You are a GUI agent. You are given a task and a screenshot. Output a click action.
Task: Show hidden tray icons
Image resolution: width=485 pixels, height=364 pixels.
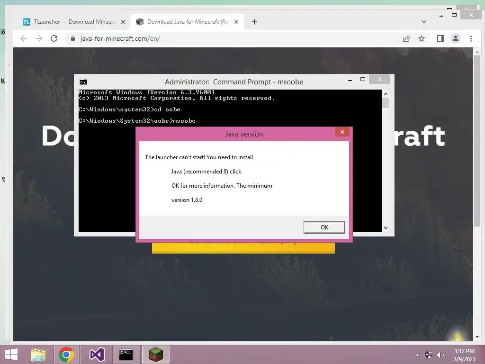point(418,355)
